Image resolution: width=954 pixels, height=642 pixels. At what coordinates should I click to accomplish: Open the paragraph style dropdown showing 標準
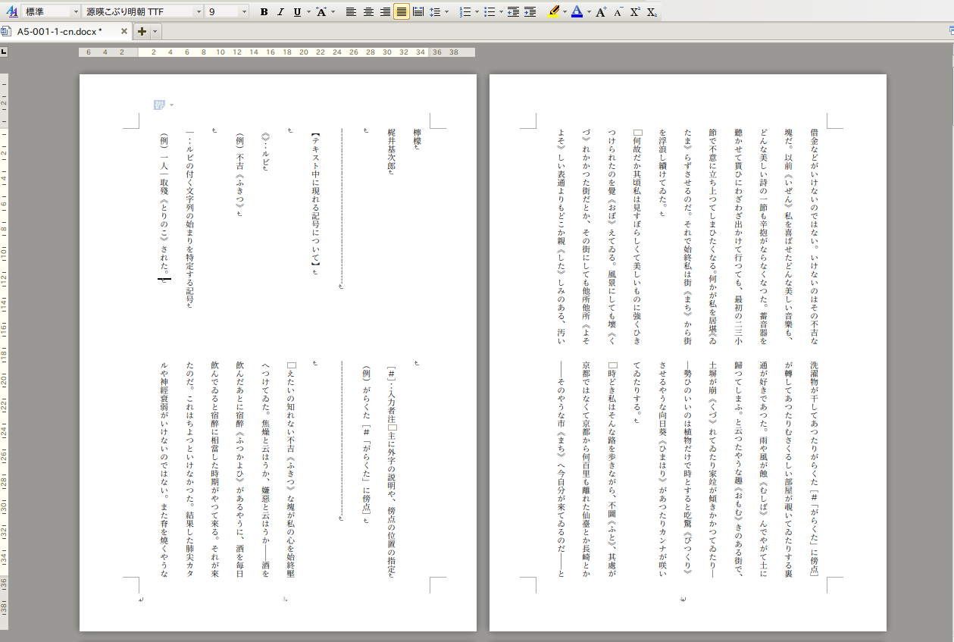pyautogui.click(x=51, y=11)
